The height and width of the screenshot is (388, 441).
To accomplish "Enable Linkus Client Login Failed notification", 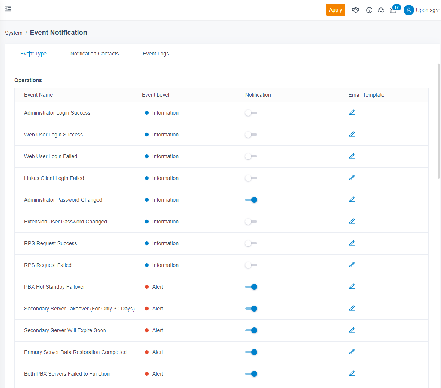I will point(251,178).
